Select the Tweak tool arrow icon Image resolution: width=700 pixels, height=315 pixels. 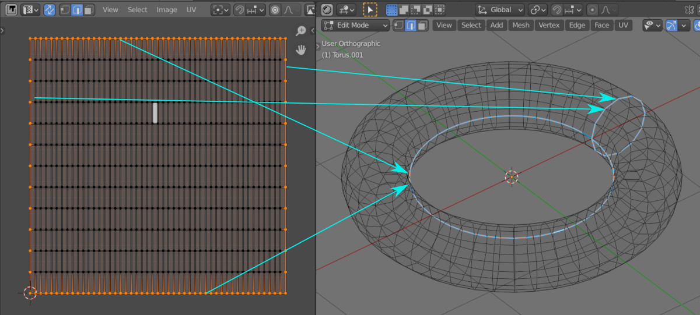[370, 10]
